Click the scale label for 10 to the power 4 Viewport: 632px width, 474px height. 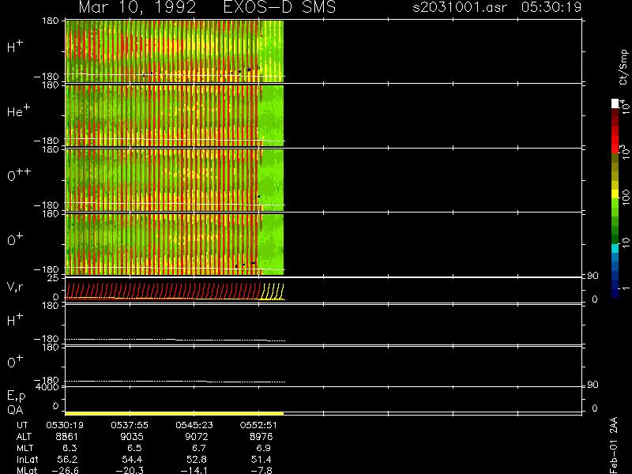click(x=626, y=107)
